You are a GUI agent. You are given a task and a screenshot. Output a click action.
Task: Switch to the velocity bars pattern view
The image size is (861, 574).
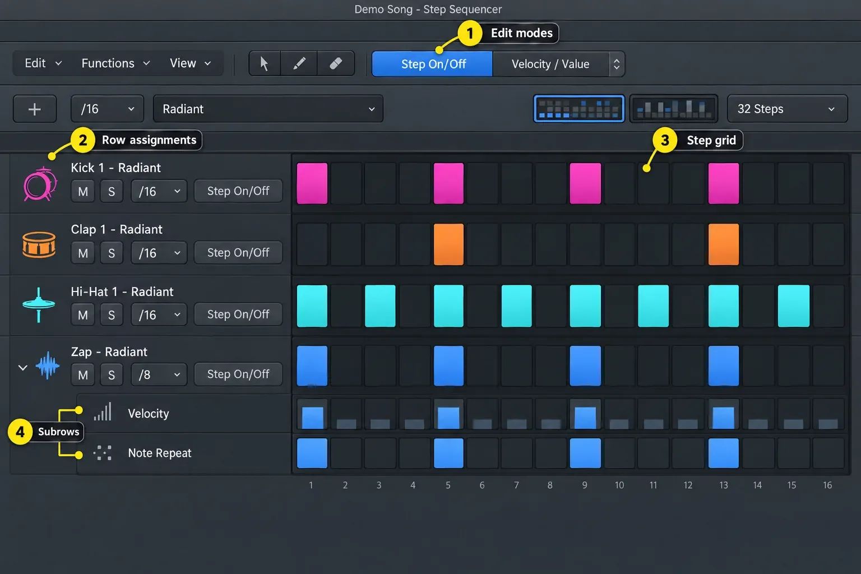pos(674,109)
